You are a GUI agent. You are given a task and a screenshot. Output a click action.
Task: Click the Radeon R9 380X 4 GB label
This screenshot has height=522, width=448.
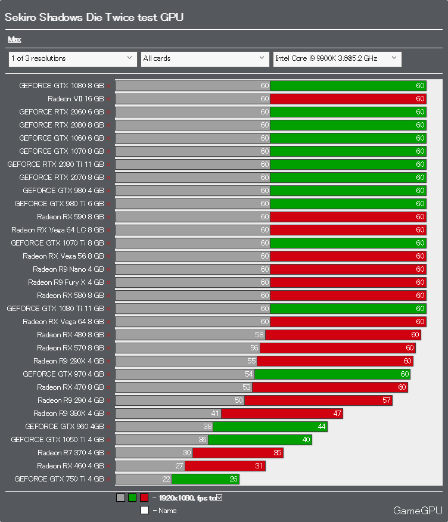pos(69,414)
